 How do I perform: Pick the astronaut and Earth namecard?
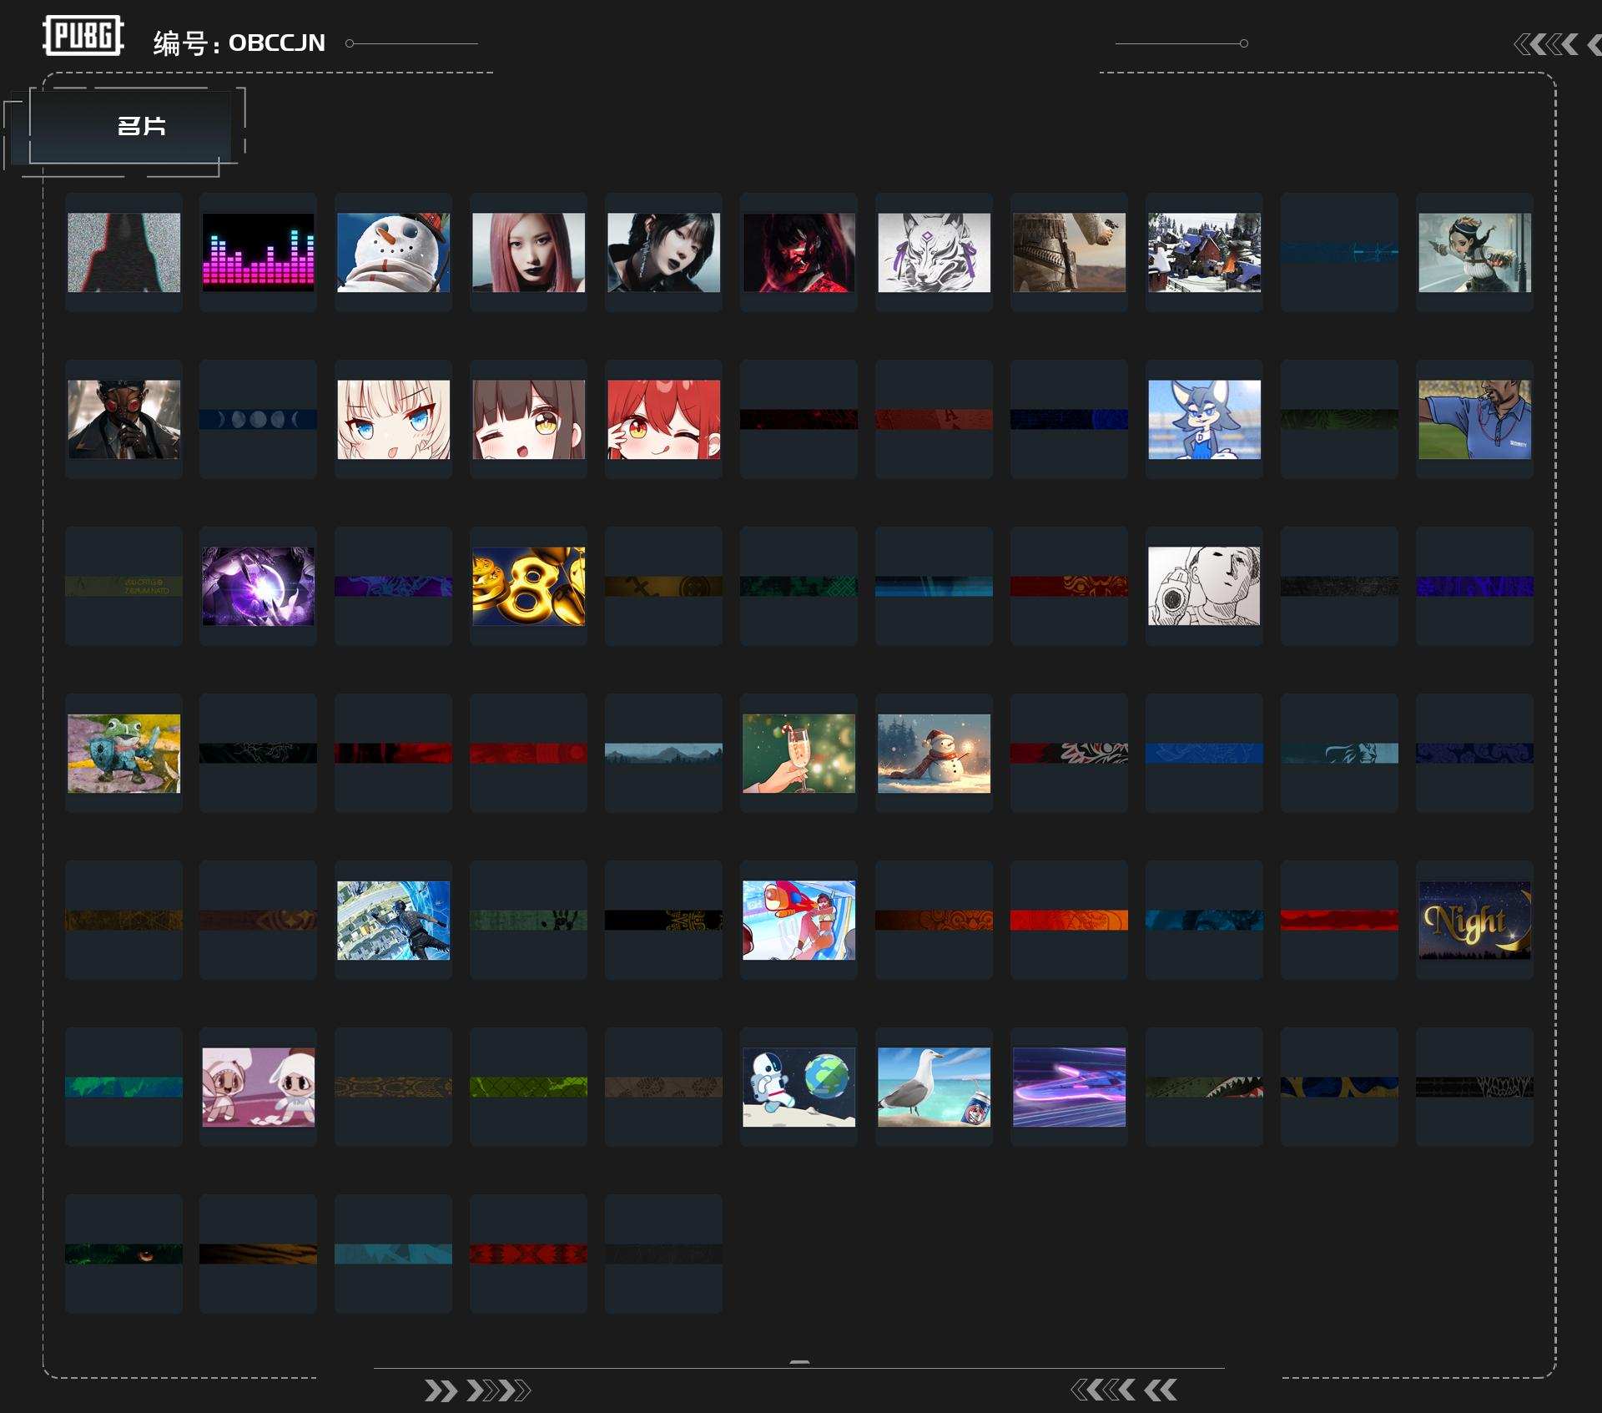point(798,1087)
